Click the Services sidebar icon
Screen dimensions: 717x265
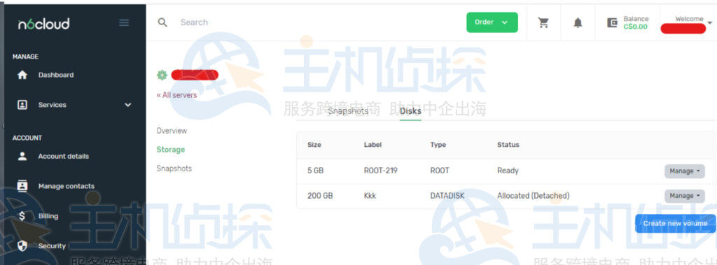22,105
